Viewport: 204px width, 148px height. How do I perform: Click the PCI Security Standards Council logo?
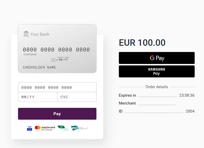tap(79, 128)
